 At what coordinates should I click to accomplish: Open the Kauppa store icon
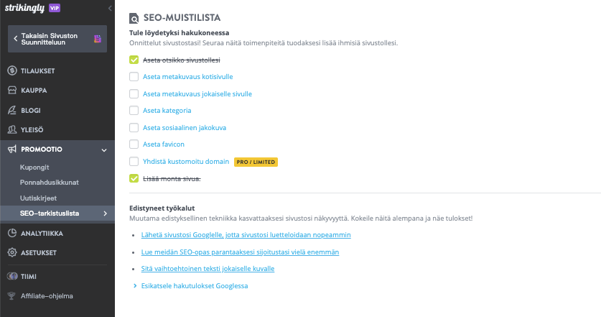pos(12,90)
